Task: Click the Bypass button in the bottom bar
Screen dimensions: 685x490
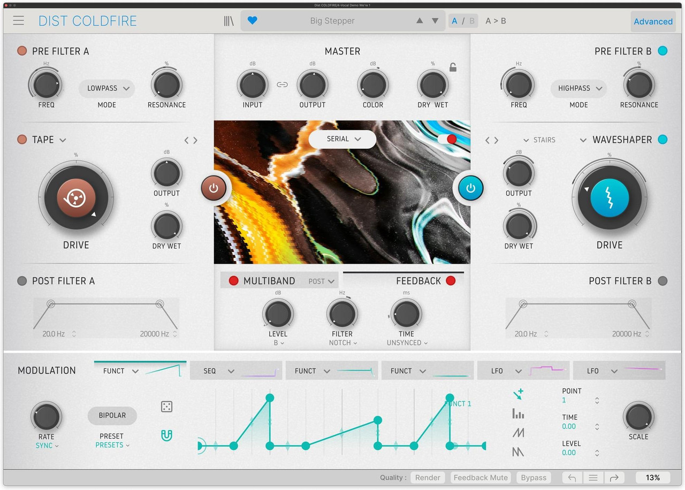Action: tap(533, 477)
